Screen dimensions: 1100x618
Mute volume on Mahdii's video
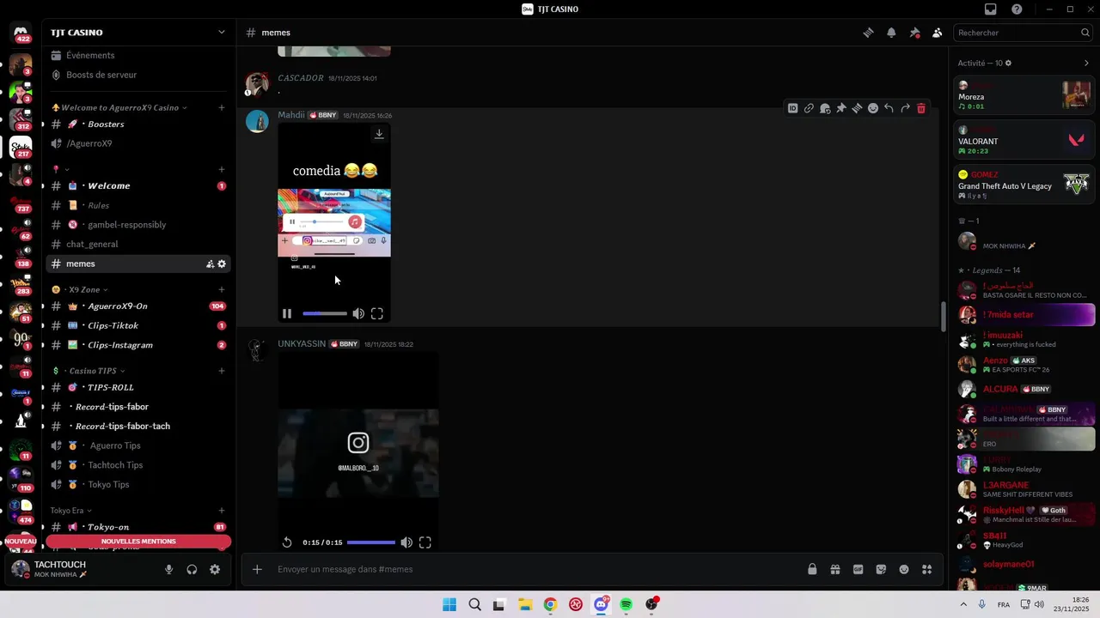tap(358, 314)
